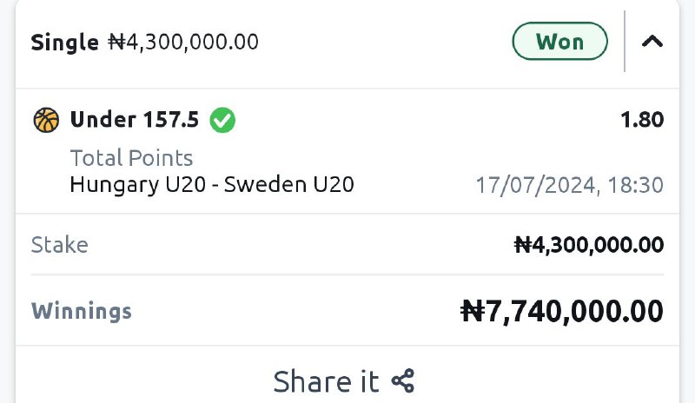Select the ₦7,740,000.00 winnings amount
The width and height of the screenshot is (695, 403).
pos(561,310)
